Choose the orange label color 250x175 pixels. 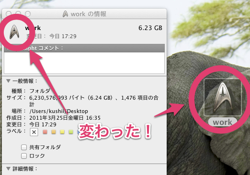click(x=54, y=132)
